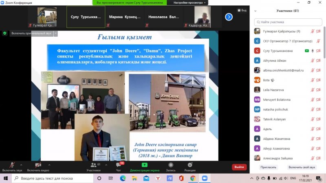Viewport: 326px width, 183px height.
Task: Select participant Leila Nazarova in list
Action: (288, 90)
